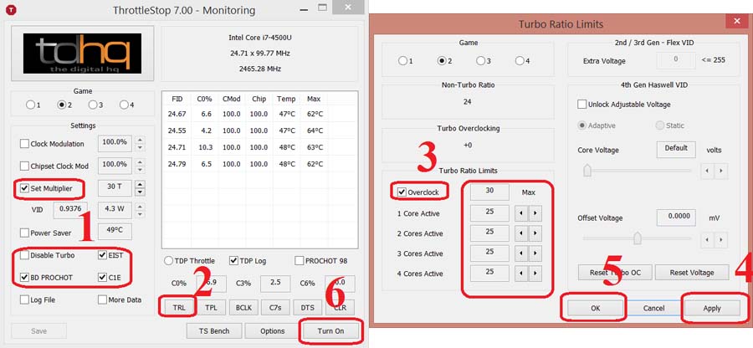Screen dimensions: 753x348
Task: Click the CLR button to clear data
Action: (340, 307)
